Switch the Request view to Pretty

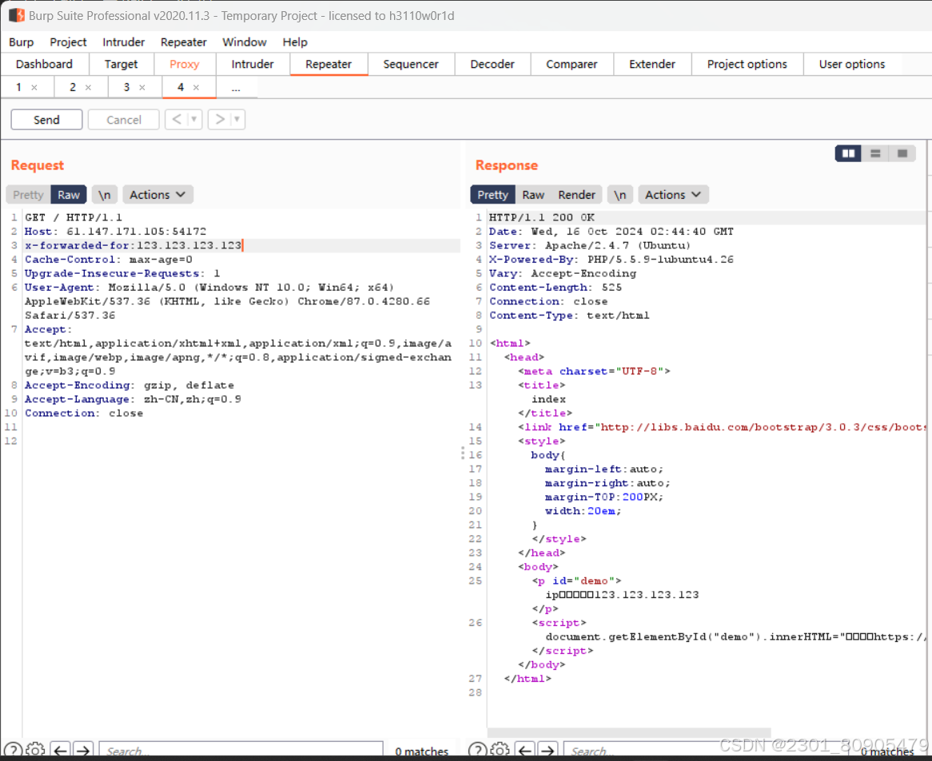click(27, 194)
